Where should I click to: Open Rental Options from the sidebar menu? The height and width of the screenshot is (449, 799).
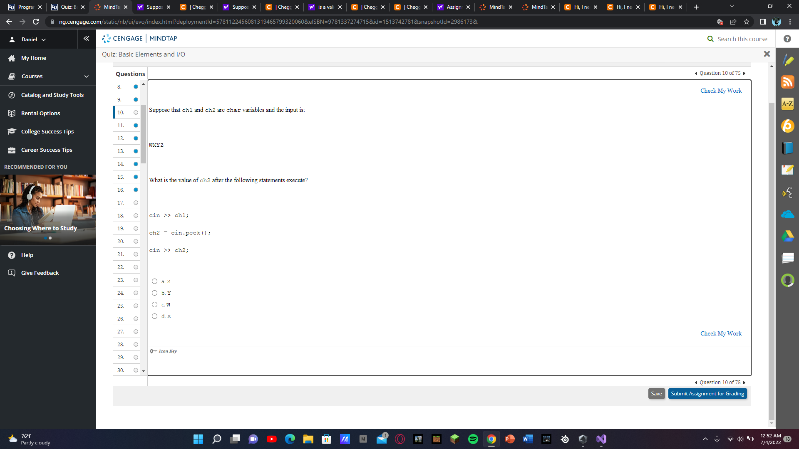click(x=41, y=113)
